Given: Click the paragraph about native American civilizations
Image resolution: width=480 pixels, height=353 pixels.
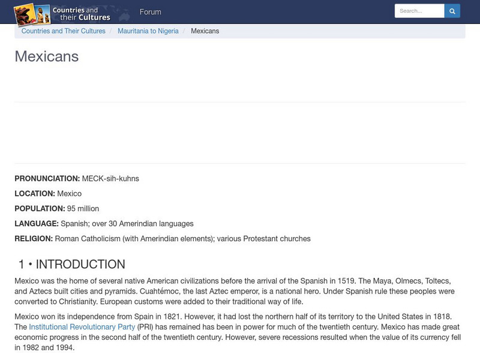Looking at the screenshot, I should (x=234, y=291).
